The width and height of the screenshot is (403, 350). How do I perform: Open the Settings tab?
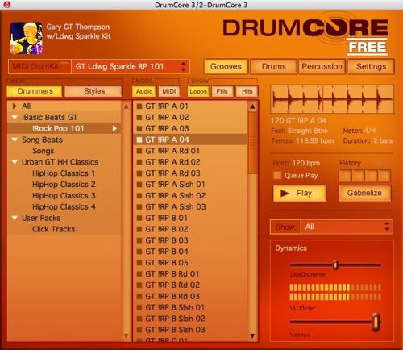pos(371,66)
